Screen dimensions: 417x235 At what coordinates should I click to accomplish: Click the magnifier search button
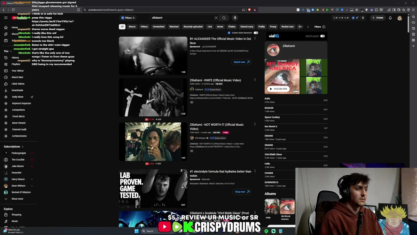[224, 18]
